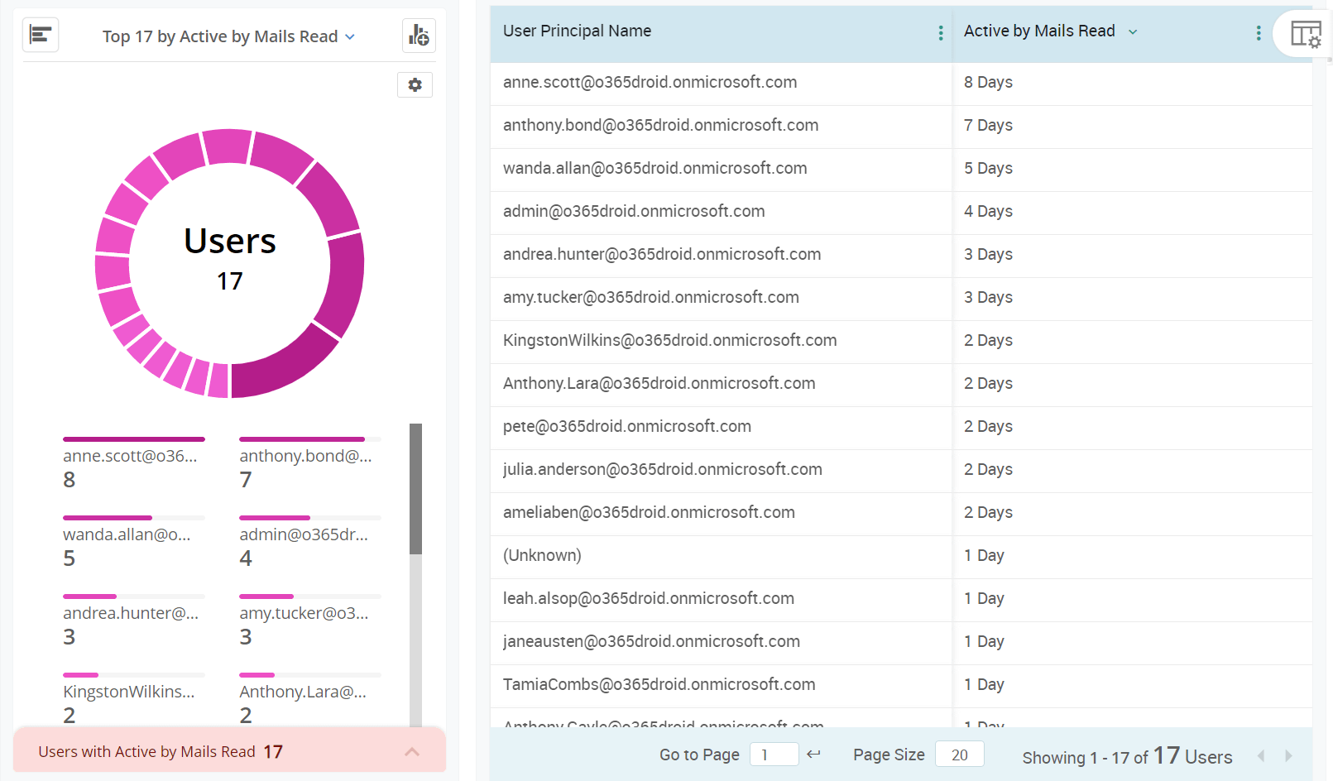
Task: Select the bar chart type icon
Action: pos(41,35)
